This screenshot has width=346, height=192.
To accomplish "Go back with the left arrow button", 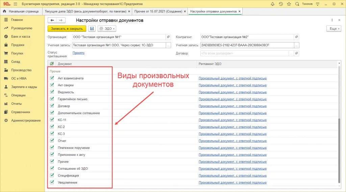I will pyautogui.click(x=52, y=20).
